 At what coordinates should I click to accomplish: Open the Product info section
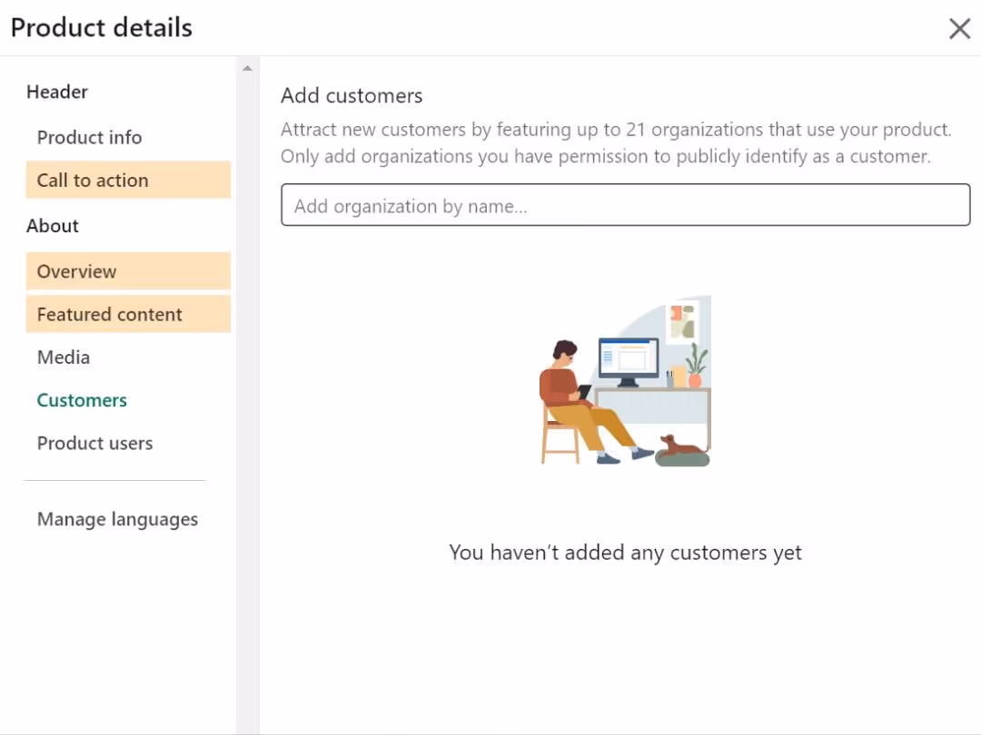pyautogui.click(x=89, y=137)
